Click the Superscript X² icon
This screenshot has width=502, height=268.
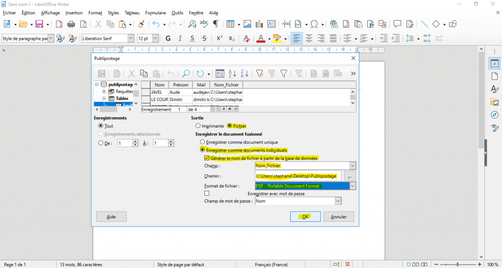[219, 38]
